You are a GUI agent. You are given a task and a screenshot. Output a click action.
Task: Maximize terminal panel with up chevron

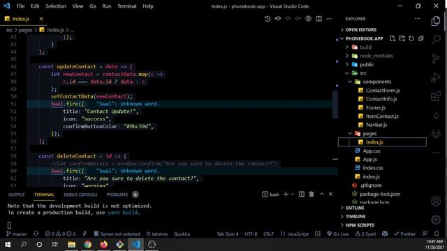(x=321, y=194)
